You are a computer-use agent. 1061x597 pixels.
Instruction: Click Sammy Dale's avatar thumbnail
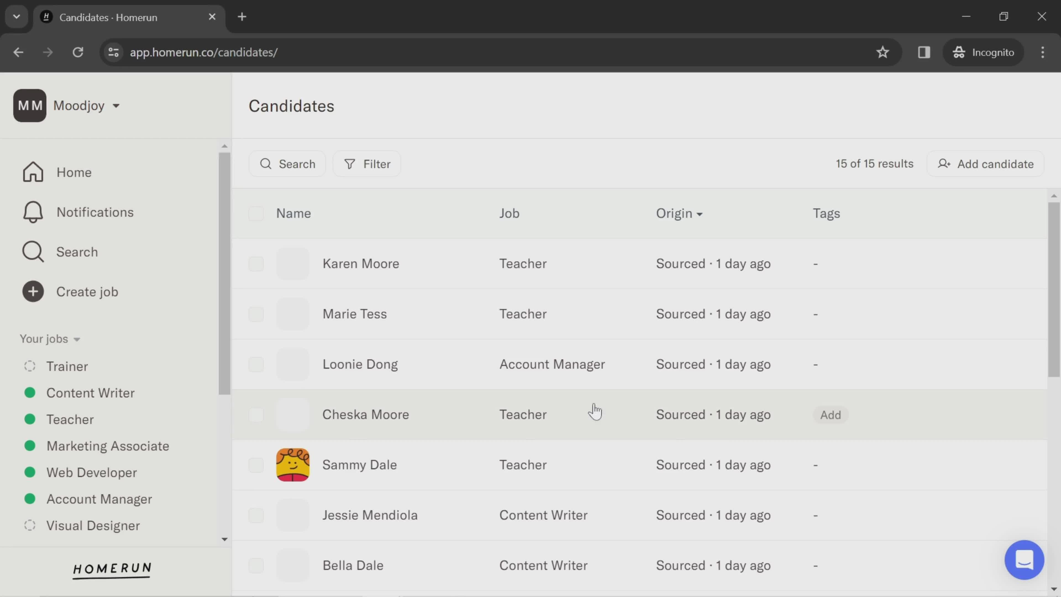(292, 465)
